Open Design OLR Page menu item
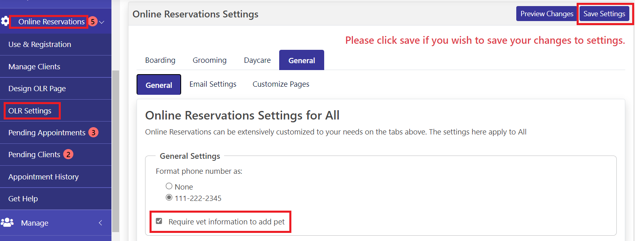 [37, 88]
